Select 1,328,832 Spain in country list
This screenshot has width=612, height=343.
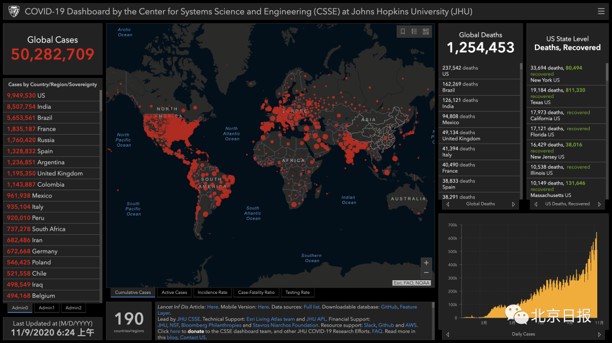[x=52, y=151]
